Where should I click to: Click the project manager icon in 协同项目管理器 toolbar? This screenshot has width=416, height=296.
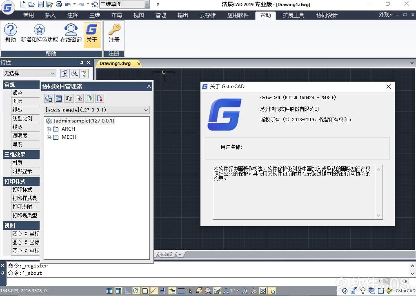click(49, 99)
